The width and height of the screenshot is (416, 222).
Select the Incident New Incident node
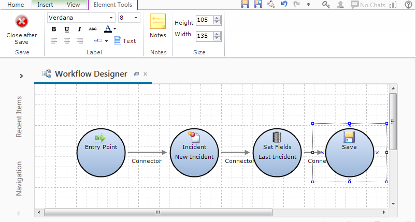pyautogui.click(x=194, y=153)
